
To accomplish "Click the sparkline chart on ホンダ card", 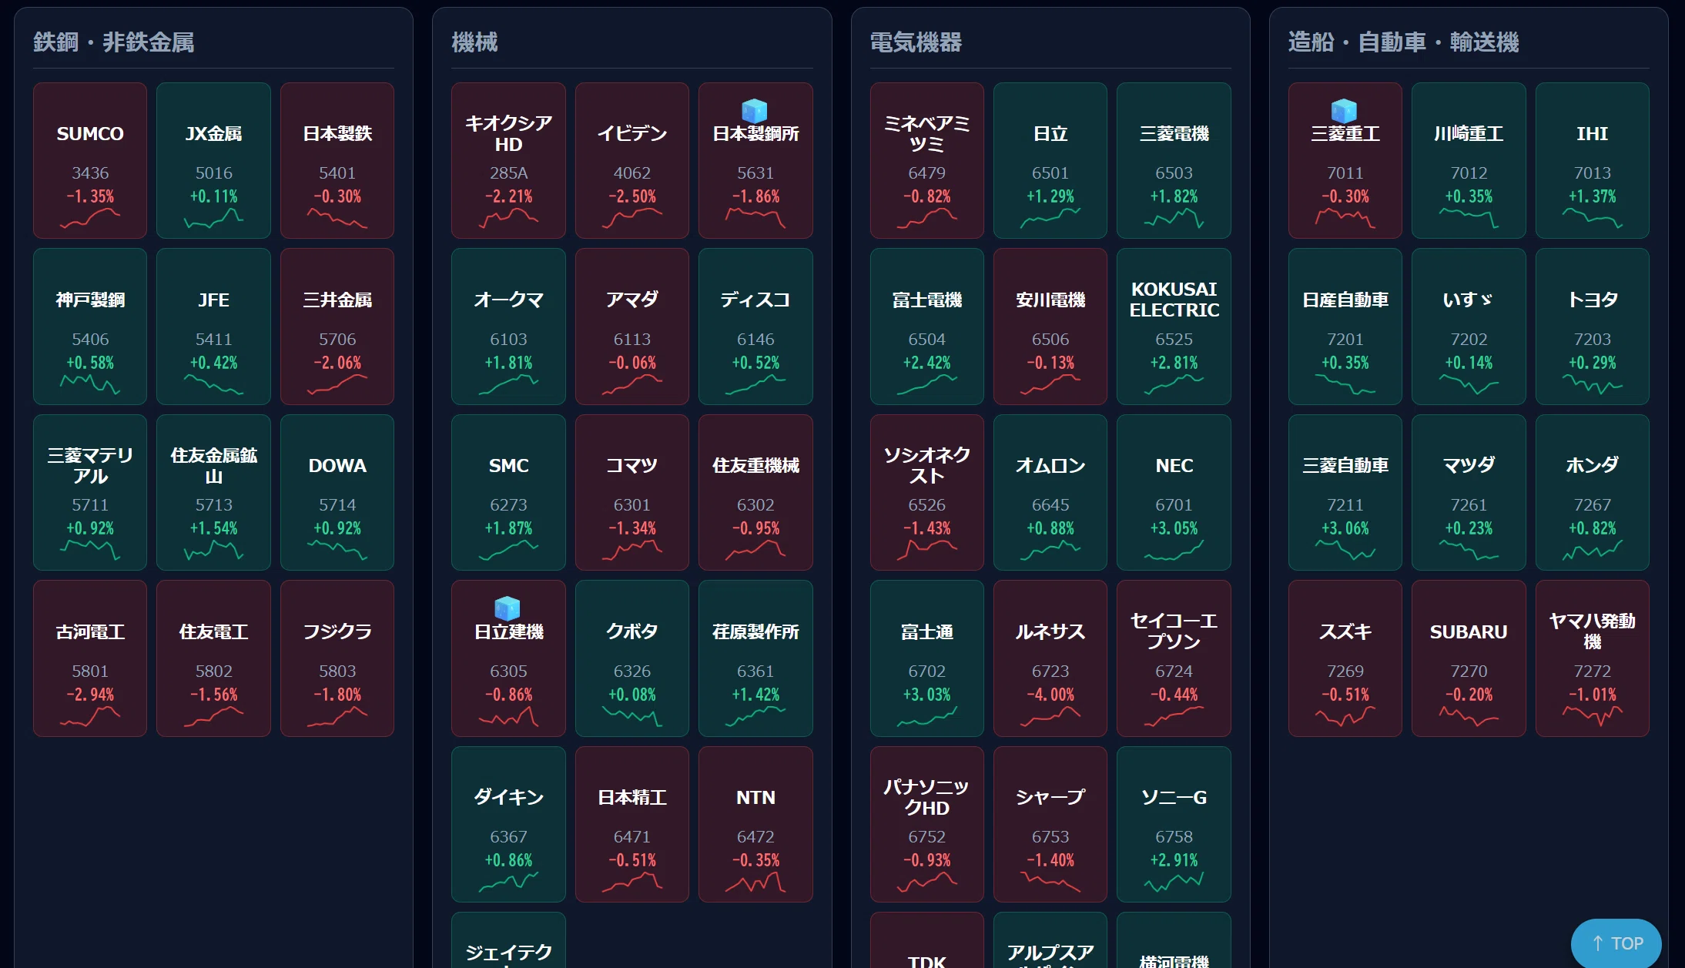I will [x=1592, y=551].
